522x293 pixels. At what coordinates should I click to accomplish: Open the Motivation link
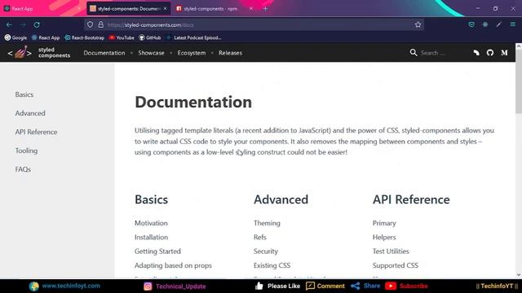pos(151,223)
